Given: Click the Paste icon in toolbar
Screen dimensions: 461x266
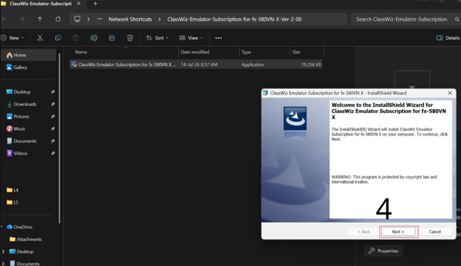Looking at the screenshot, I should pyautogui.click(x=76, y=38).
